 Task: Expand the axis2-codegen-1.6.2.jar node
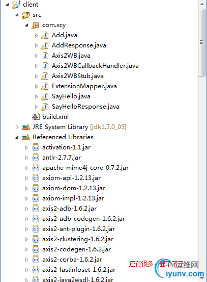pos(26,250)
